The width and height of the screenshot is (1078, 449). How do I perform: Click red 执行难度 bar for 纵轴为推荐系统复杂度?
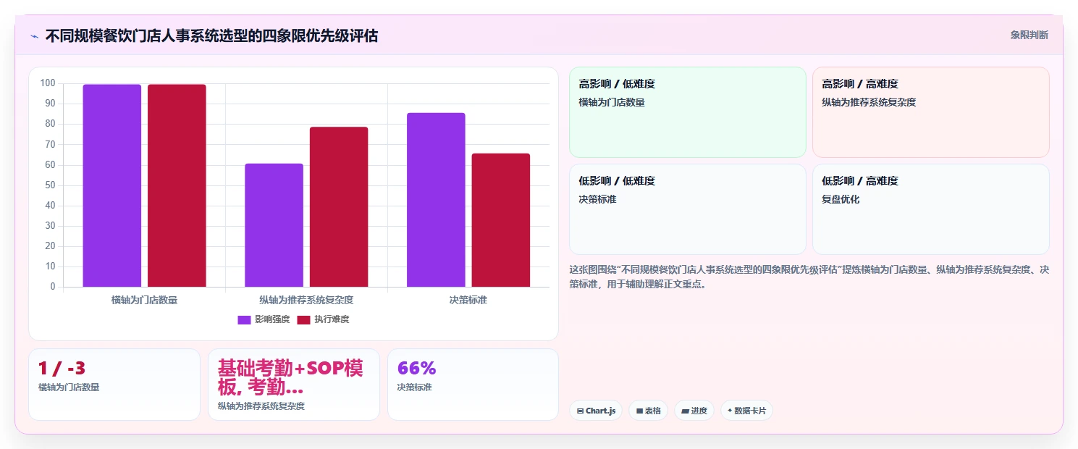click(339, 207)
